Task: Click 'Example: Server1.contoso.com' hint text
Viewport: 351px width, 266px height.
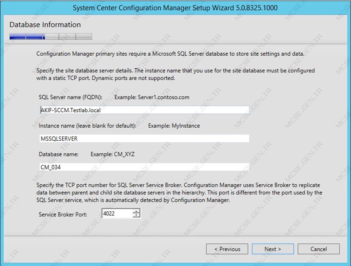Action: (x=152, y=97)
